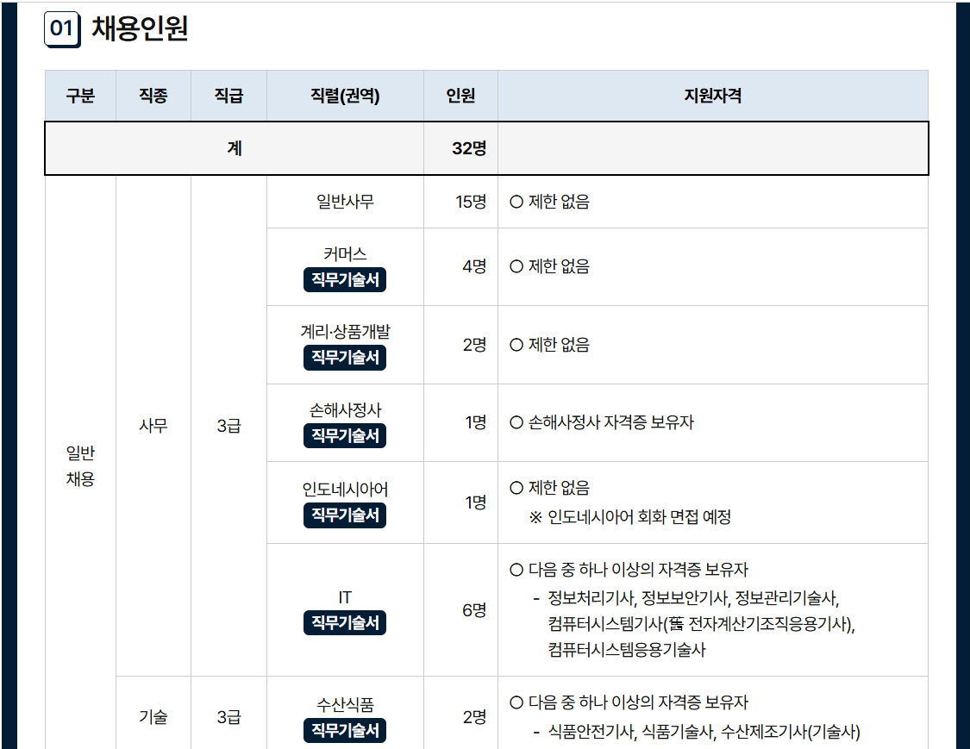Click the 사무 job type cell
Image resolution: width=970 pixels, height=749 pixels.
pyautogui.click(x=153, y=426)
